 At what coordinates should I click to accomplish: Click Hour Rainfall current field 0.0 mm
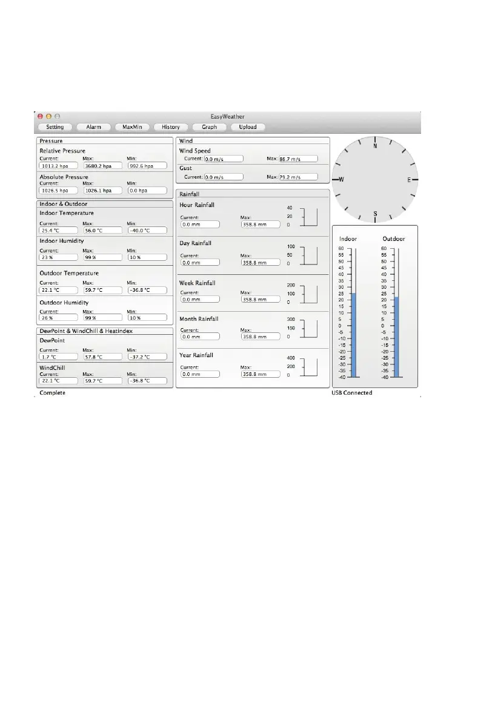200,225
